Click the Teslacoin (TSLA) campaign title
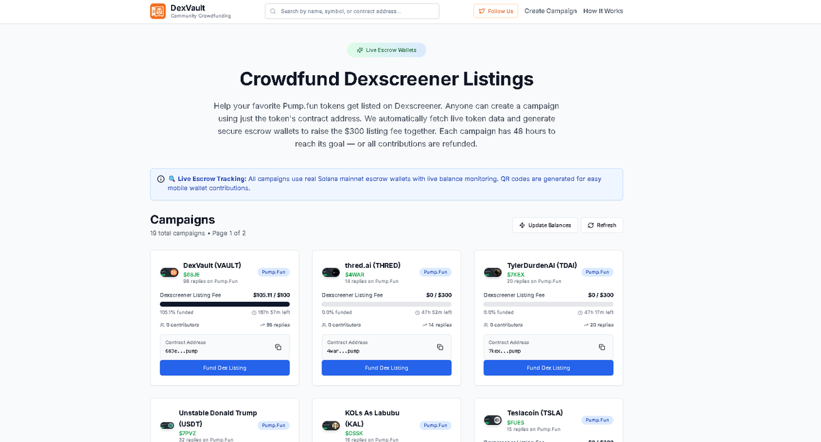The height and width of the screenshot is (442, 821). [x=534, y=413]
